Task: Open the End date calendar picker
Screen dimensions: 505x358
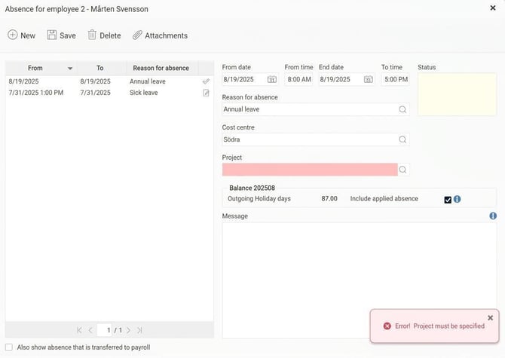Action: point(369,79)
